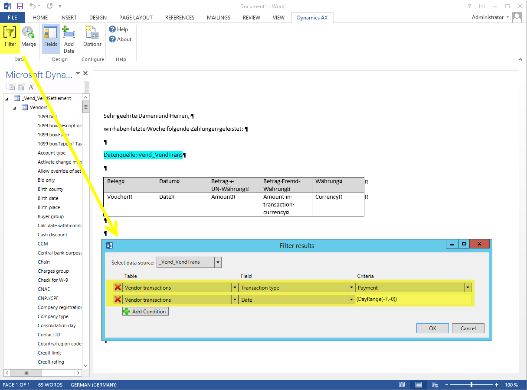Open the Payment criteria dropdown

pos(468,288)
